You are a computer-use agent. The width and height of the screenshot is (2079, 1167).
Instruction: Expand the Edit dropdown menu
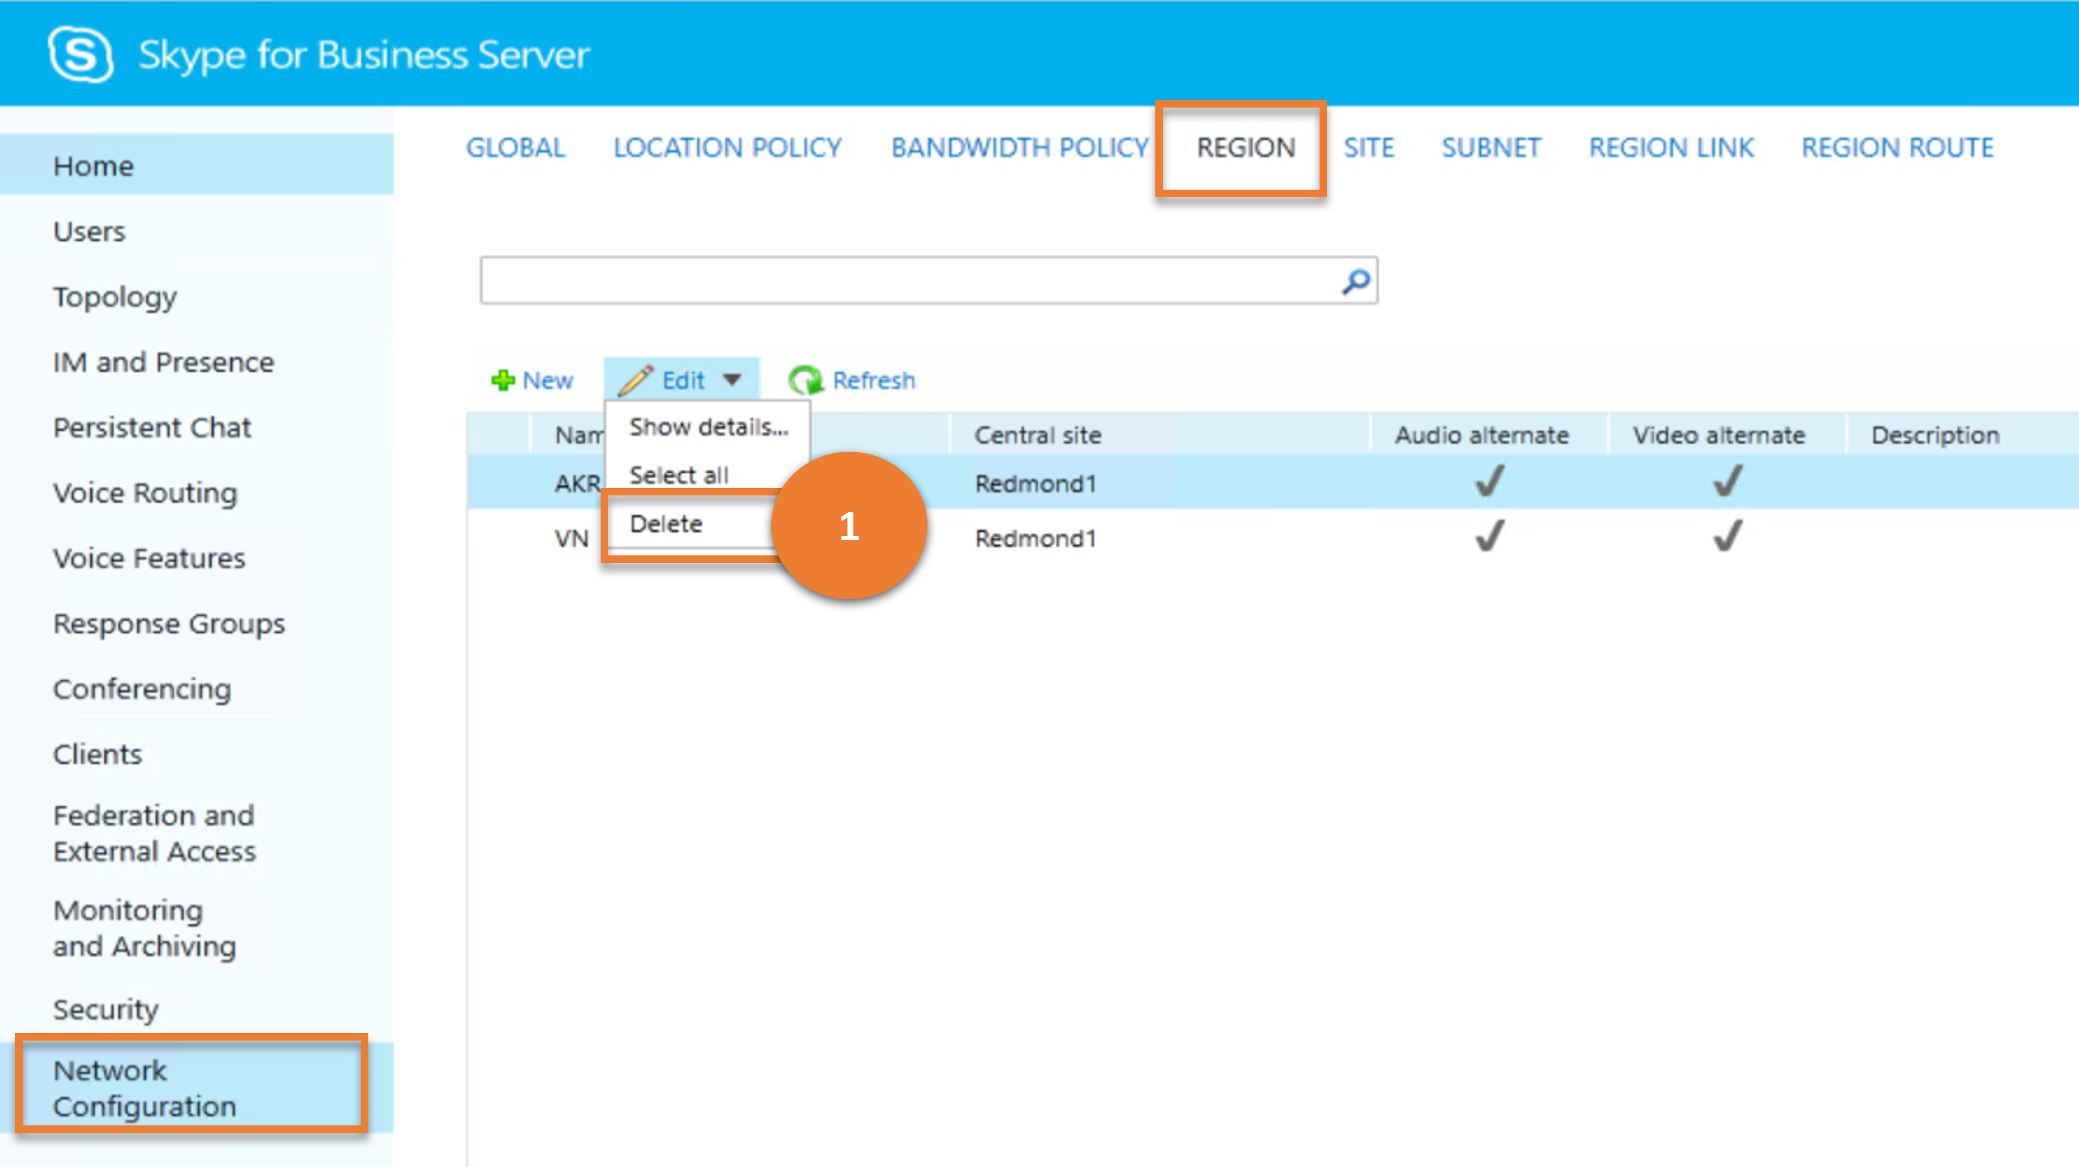683,379
